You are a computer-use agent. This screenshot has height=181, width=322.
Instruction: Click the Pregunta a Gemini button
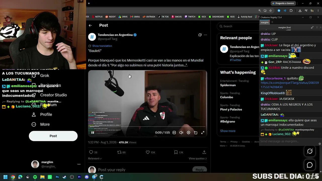coord(283,3)
